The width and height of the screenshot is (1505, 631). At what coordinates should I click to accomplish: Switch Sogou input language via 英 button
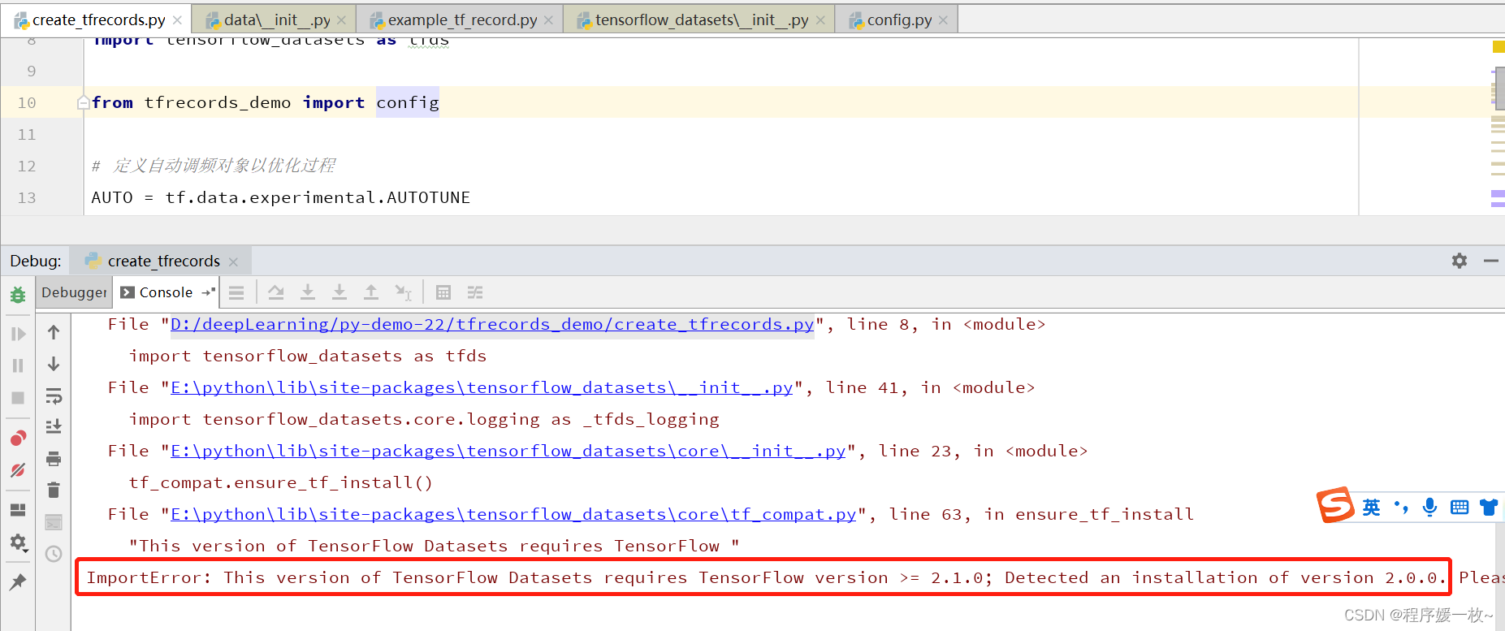[x=1372, y=508]
